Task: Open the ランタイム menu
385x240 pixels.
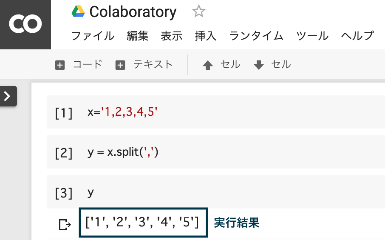Action: 256,36
